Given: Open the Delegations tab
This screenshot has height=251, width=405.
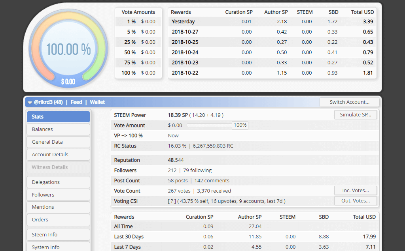Looking at the screenshot, I should point(59,182).
